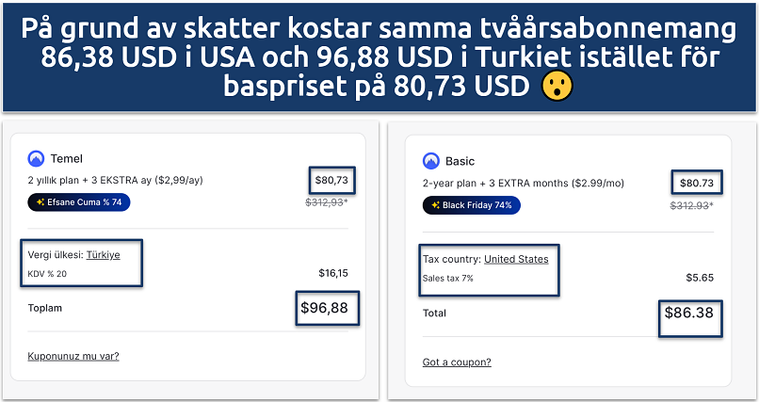Click the sparkle icon in Efsane Cuma badge
The image size is (759, 402).
(40, 201)
